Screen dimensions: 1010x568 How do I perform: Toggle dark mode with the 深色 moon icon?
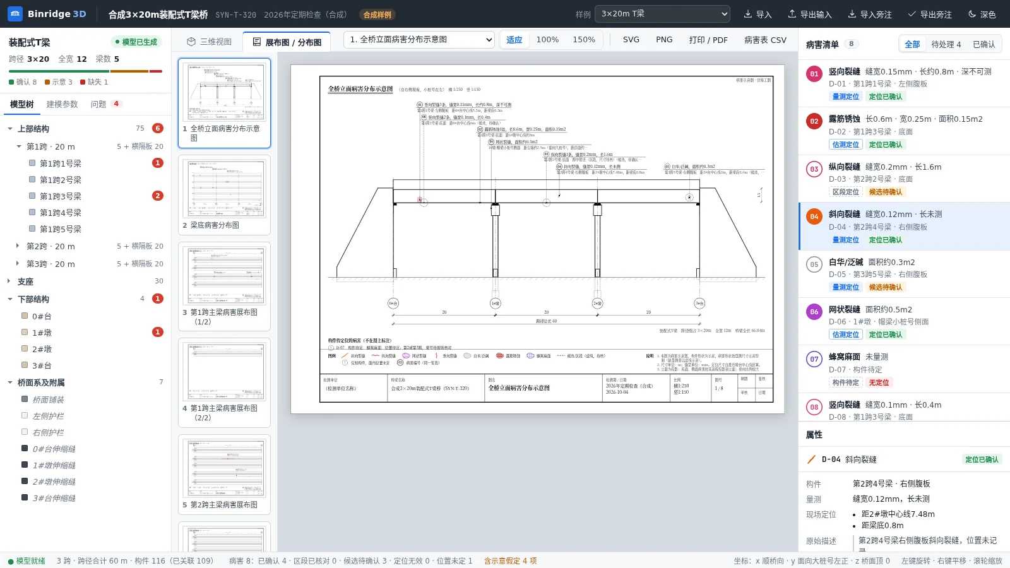tap(972, 14)
